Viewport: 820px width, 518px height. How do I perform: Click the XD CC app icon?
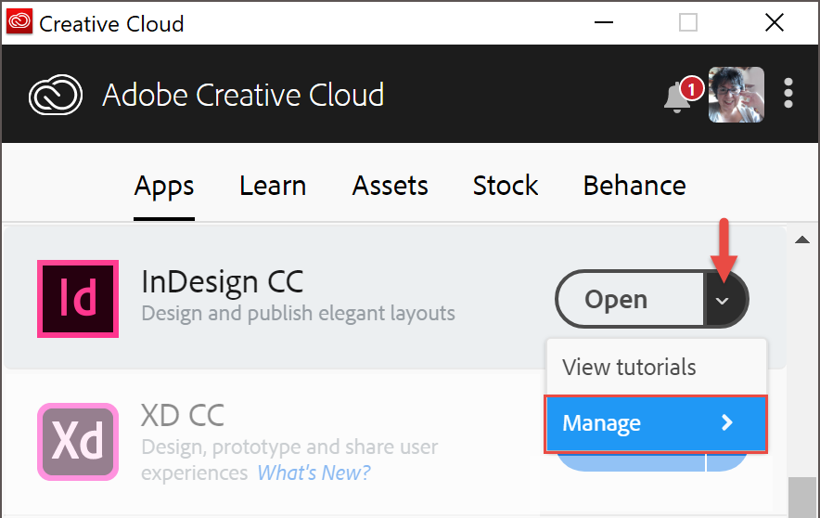point(78,441)
